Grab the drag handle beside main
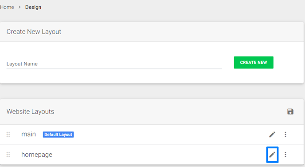The width and height of the screenshot is (305, 167). pyautogui.click(x=8, y=134)
